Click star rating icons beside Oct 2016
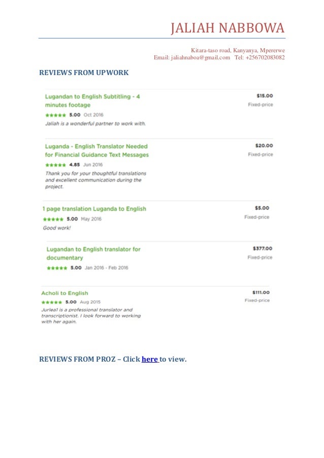Viewport: 324px width, 458px height. click(x=55, y=115)
